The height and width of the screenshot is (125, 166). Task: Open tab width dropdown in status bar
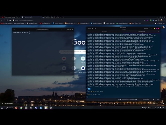pos(130,99)
